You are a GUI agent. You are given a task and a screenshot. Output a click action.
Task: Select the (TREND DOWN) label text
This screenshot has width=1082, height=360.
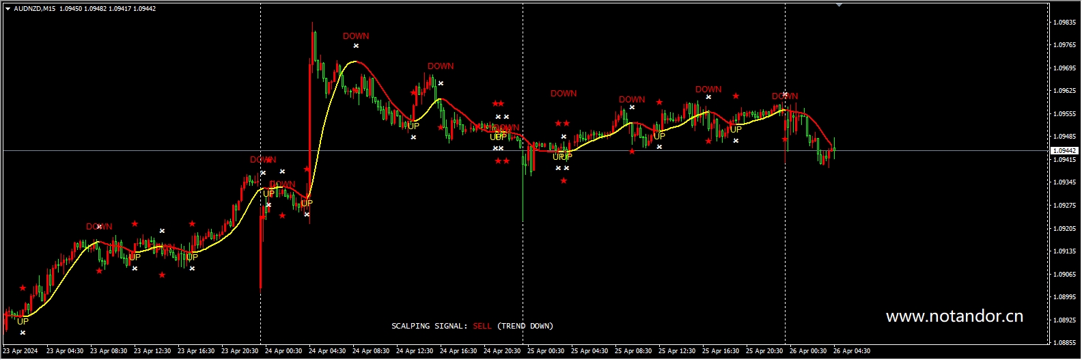click(x=525, y=326)
